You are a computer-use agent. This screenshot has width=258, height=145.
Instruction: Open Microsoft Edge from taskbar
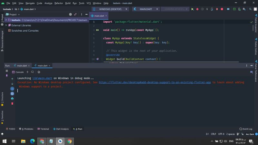coord(33,141)
